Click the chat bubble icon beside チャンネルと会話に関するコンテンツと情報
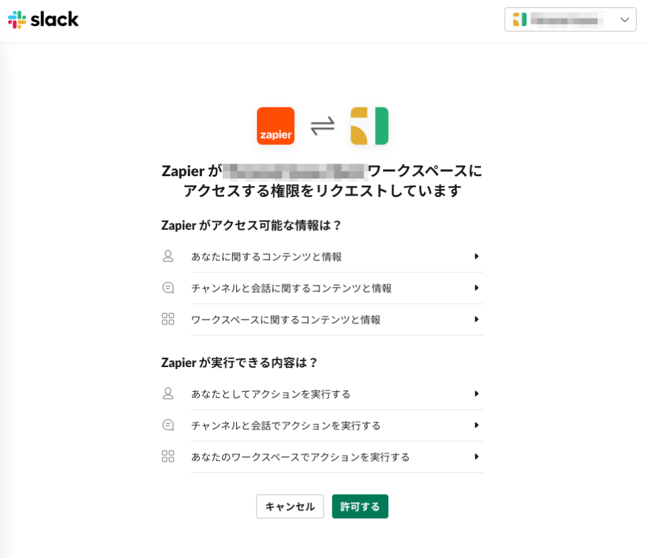Image resolution: width=646 pixels, height=558 pixels. (x=168, y=288)
